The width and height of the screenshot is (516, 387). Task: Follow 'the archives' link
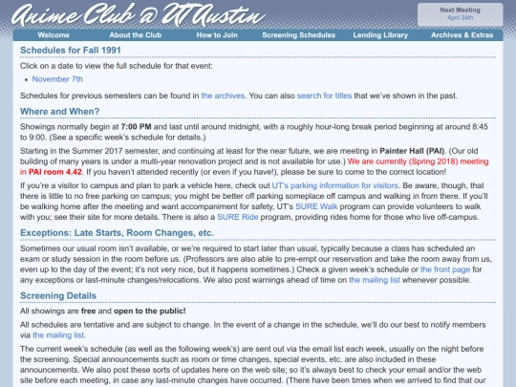coord(223,96)
